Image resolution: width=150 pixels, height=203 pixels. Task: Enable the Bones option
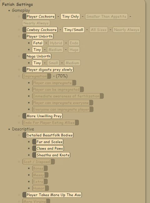point(40,168)
